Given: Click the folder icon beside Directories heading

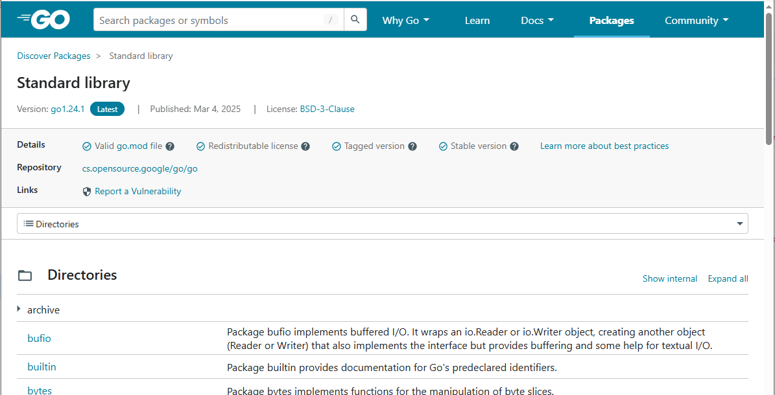Looking at the screenshot, I should 25,276.
